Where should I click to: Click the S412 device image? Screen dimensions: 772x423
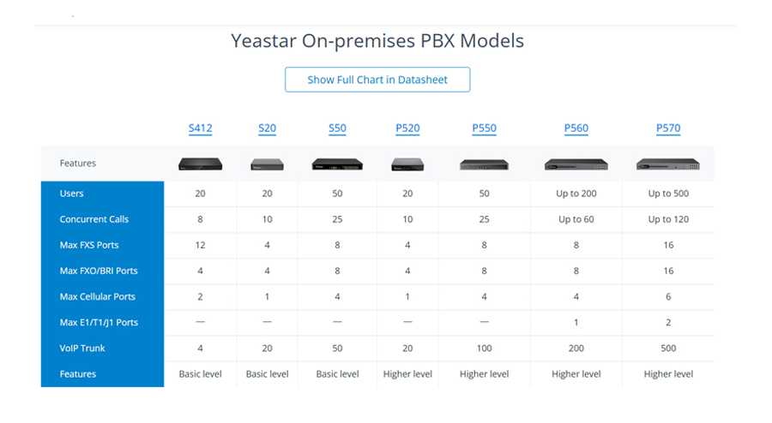(x=200, y=164)
